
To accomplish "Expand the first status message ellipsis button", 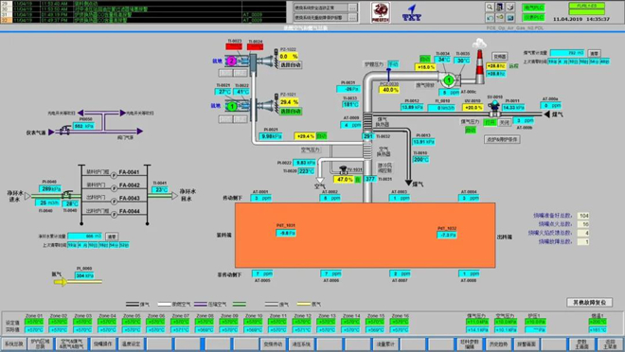I will click(353, 8).
